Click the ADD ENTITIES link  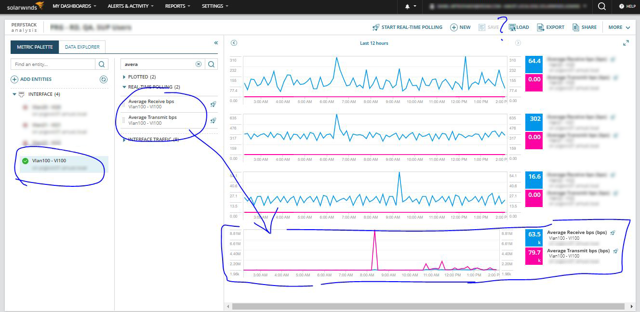31,79
